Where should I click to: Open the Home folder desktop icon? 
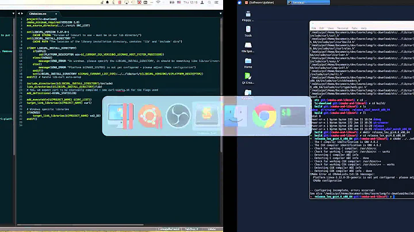click(x=248, y=60)
